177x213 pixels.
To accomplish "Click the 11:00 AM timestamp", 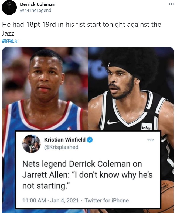I will [x=34, y=201].
